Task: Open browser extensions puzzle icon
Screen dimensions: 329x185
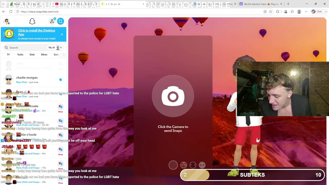Action: [278, 12]
